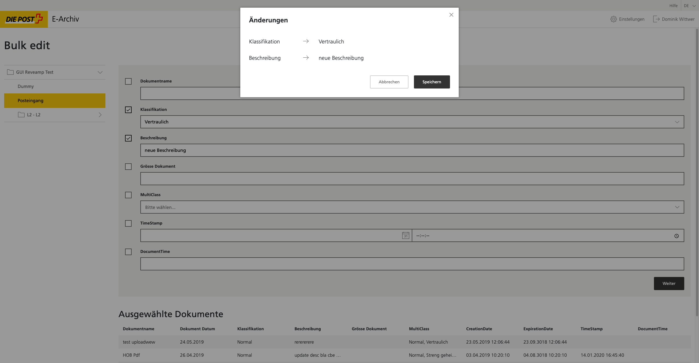
Task: Toggle the Grösse Dokument checkbox
Action: click(128, 167)
